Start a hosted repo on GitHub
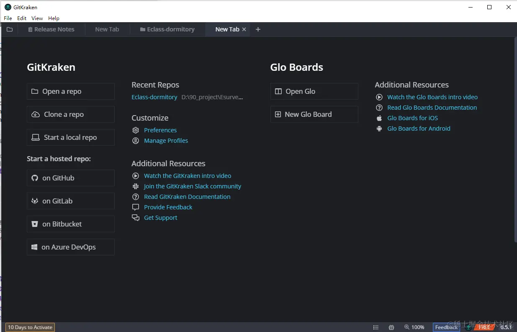 [71, 178]
